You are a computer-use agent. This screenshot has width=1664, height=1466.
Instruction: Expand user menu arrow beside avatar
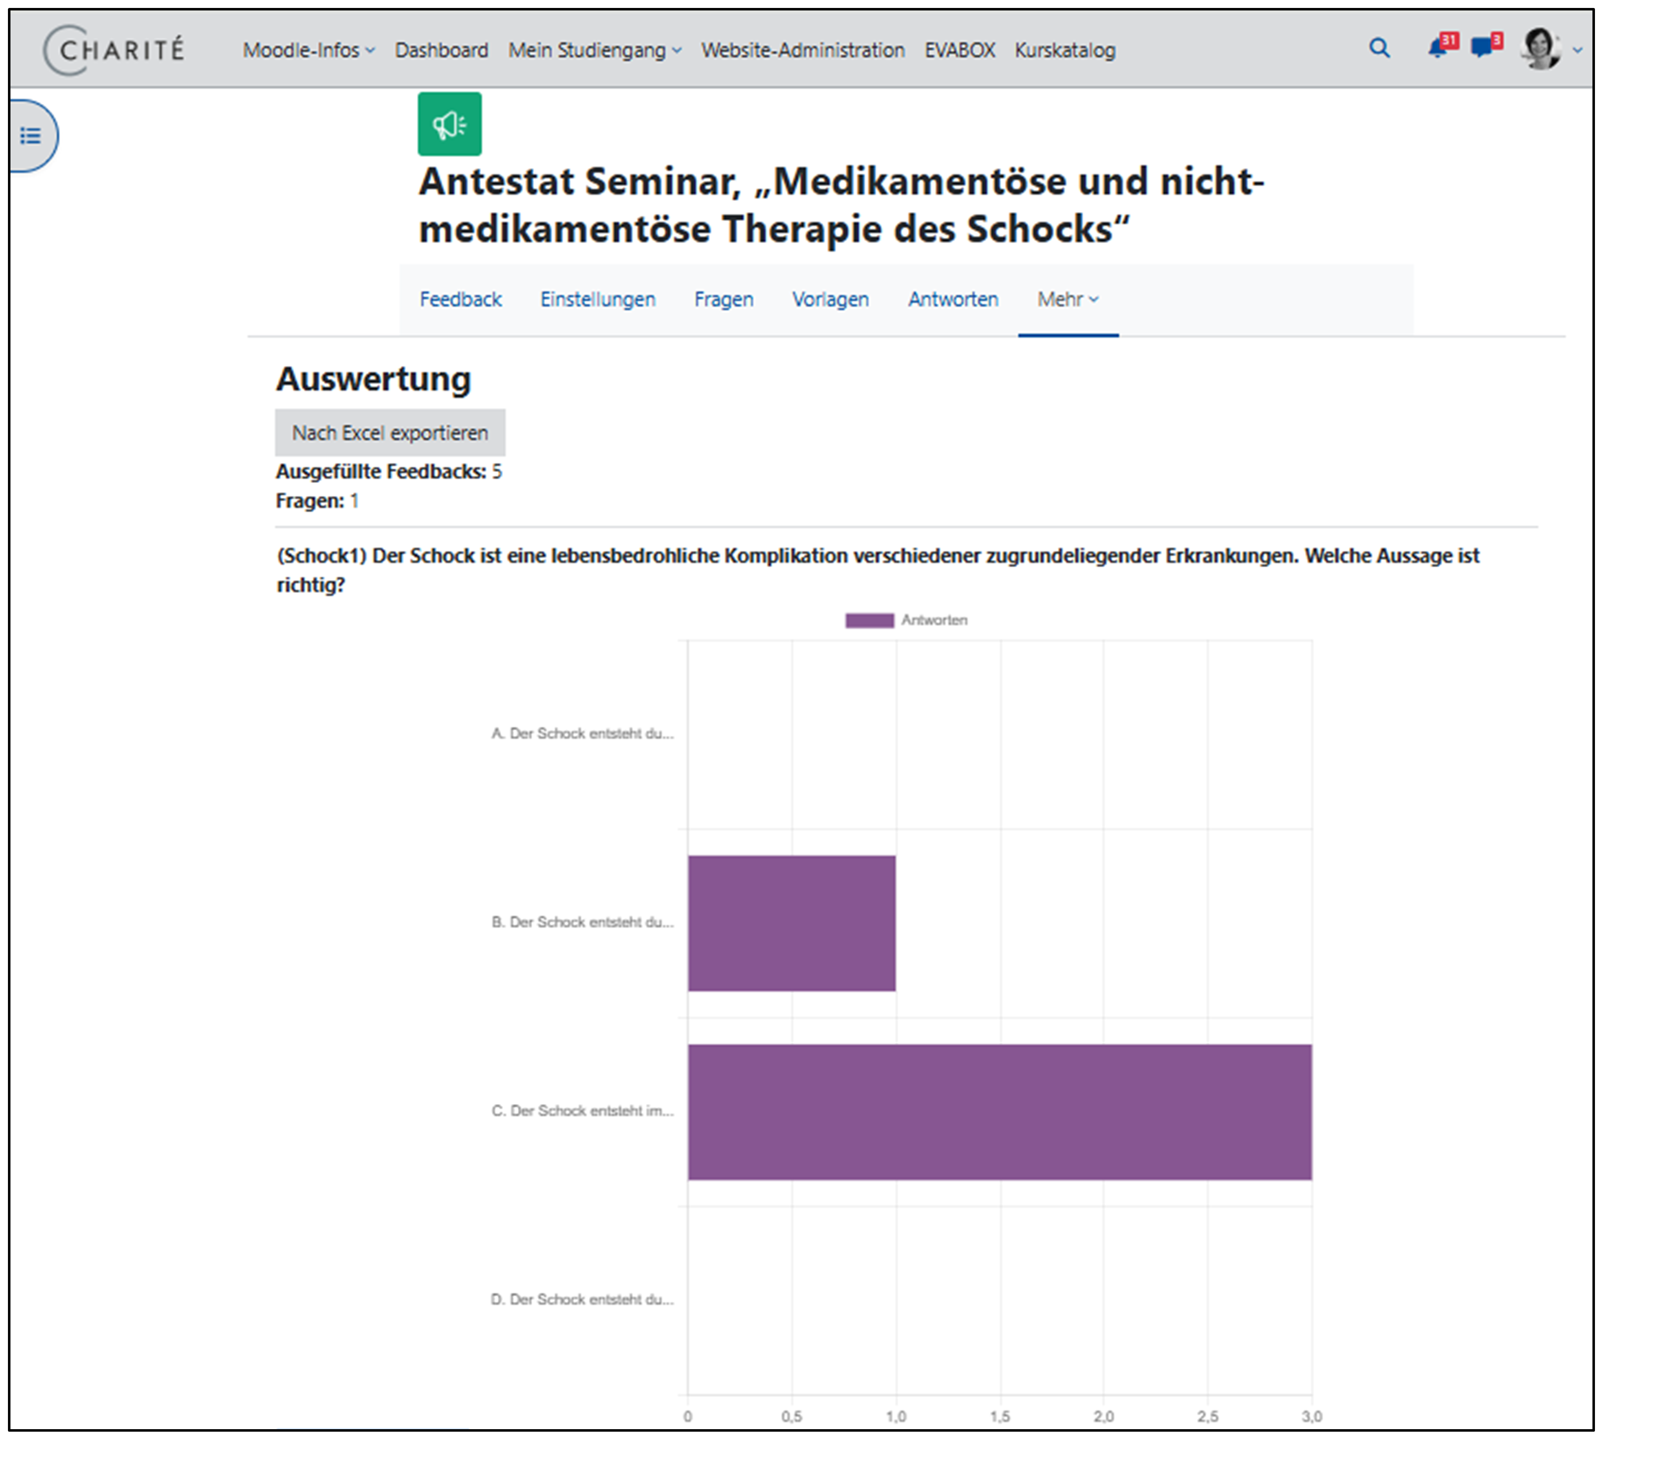pos(1577,51)
